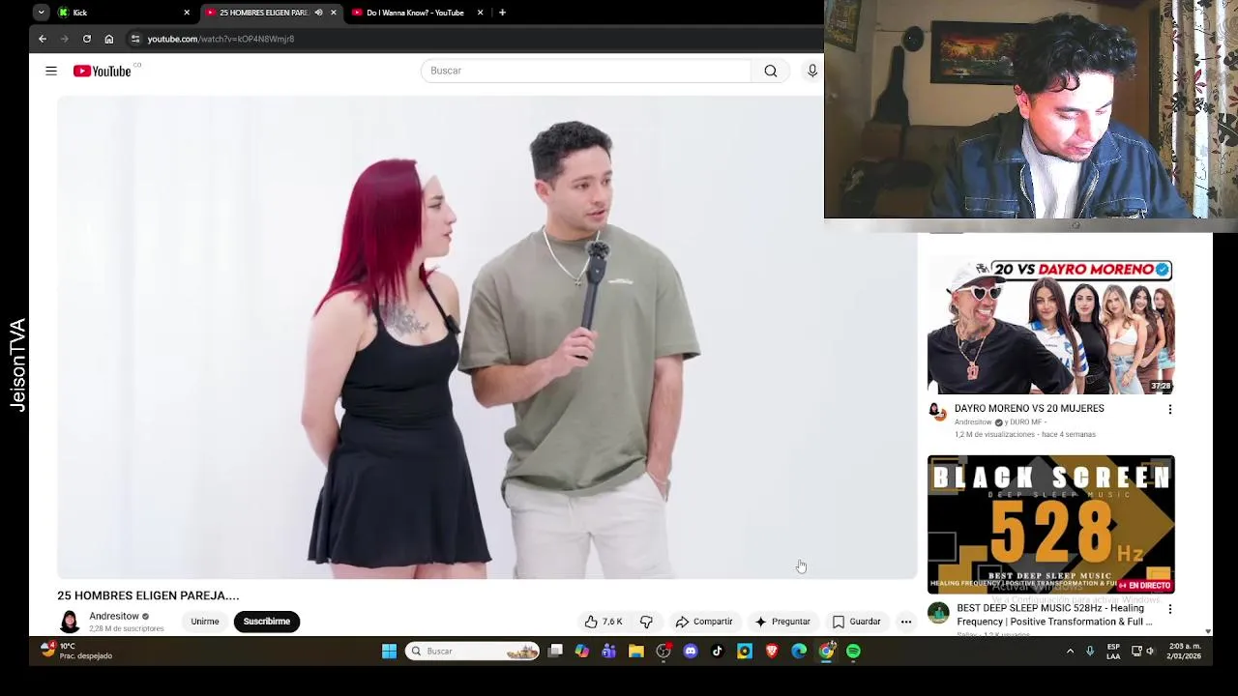This screenshot has width=1238, height=696.
Task: Open Andresitow channel avatar
Action: (x=70, y=622)
